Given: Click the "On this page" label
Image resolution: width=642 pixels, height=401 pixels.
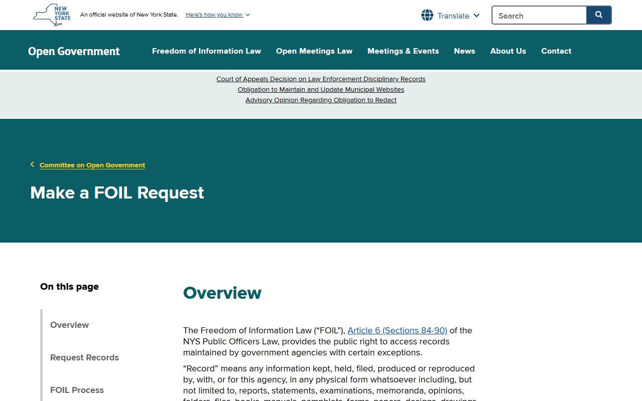Looking at the screenshot, I should (x=69, y=287).
